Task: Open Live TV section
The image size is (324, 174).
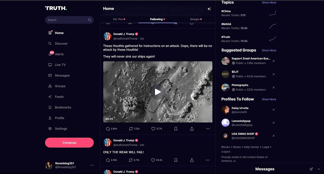Action: (57, 65)
